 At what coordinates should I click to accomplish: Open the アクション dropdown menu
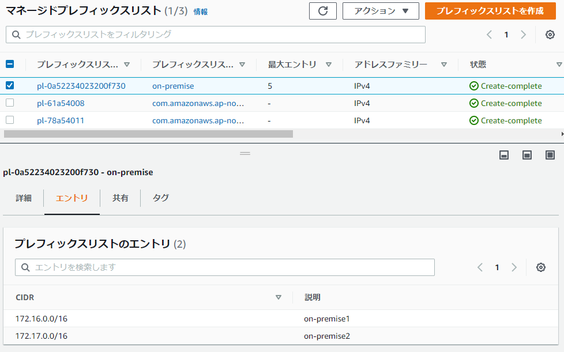coord(381,11)
